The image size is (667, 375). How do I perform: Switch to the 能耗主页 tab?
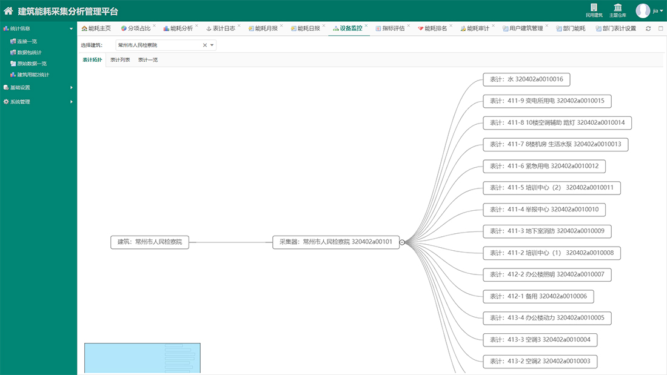click(x=96, y=28)
